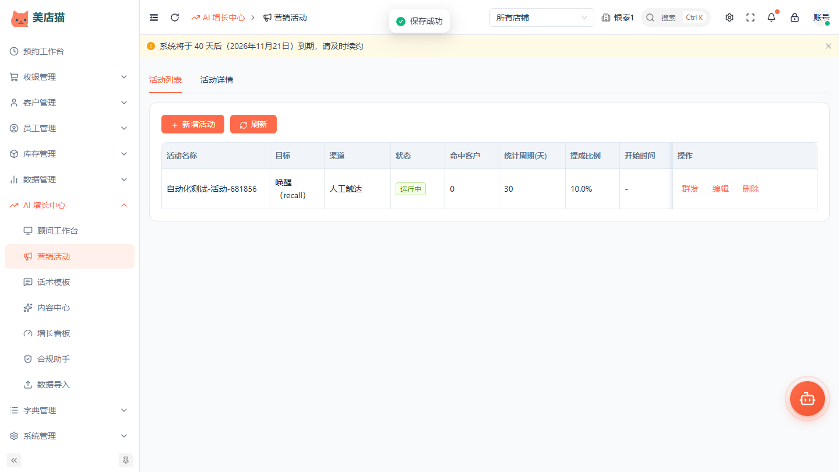The height and width of the screenshot is (472, 839).
Task: Collapse sidebar with double-chevron icon
Action: tap(14, 460)
